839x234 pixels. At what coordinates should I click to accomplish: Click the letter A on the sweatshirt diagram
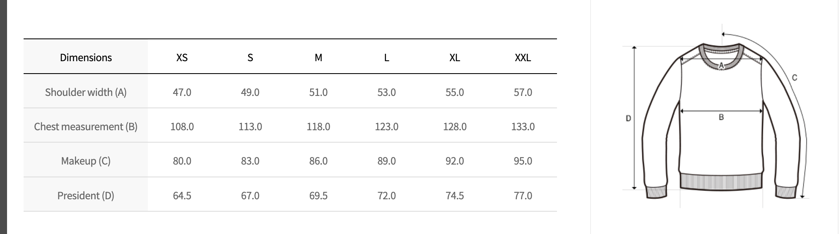pos(721,65)
